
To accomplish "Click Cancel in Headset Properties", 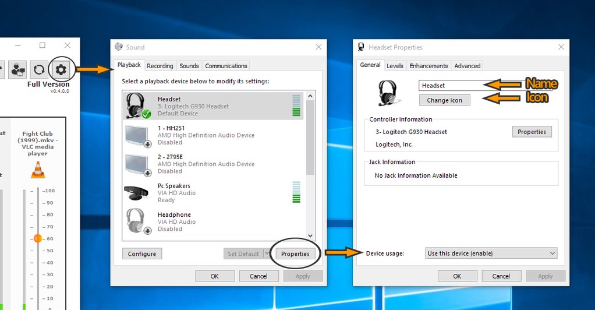I will point(501,276).
